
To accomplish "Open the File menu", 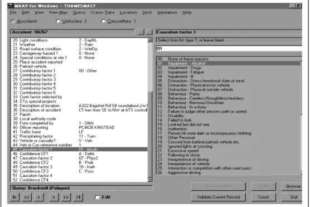I will [13, 12].
